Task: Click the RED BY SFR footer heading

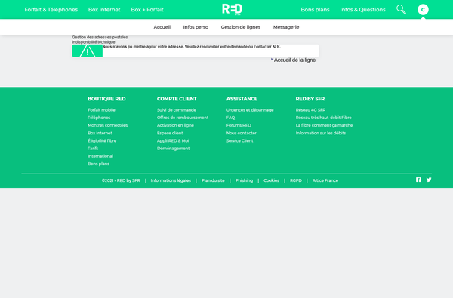Action: pos(310,99)
